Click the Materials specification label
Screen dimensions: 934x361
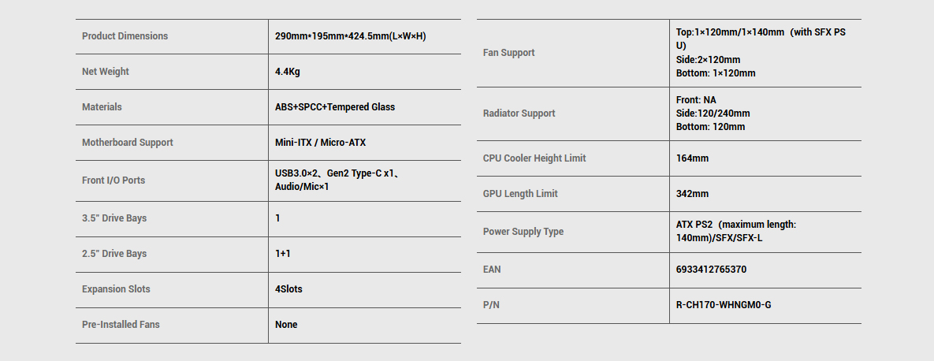pyautogui.click(x=102, y=106)
